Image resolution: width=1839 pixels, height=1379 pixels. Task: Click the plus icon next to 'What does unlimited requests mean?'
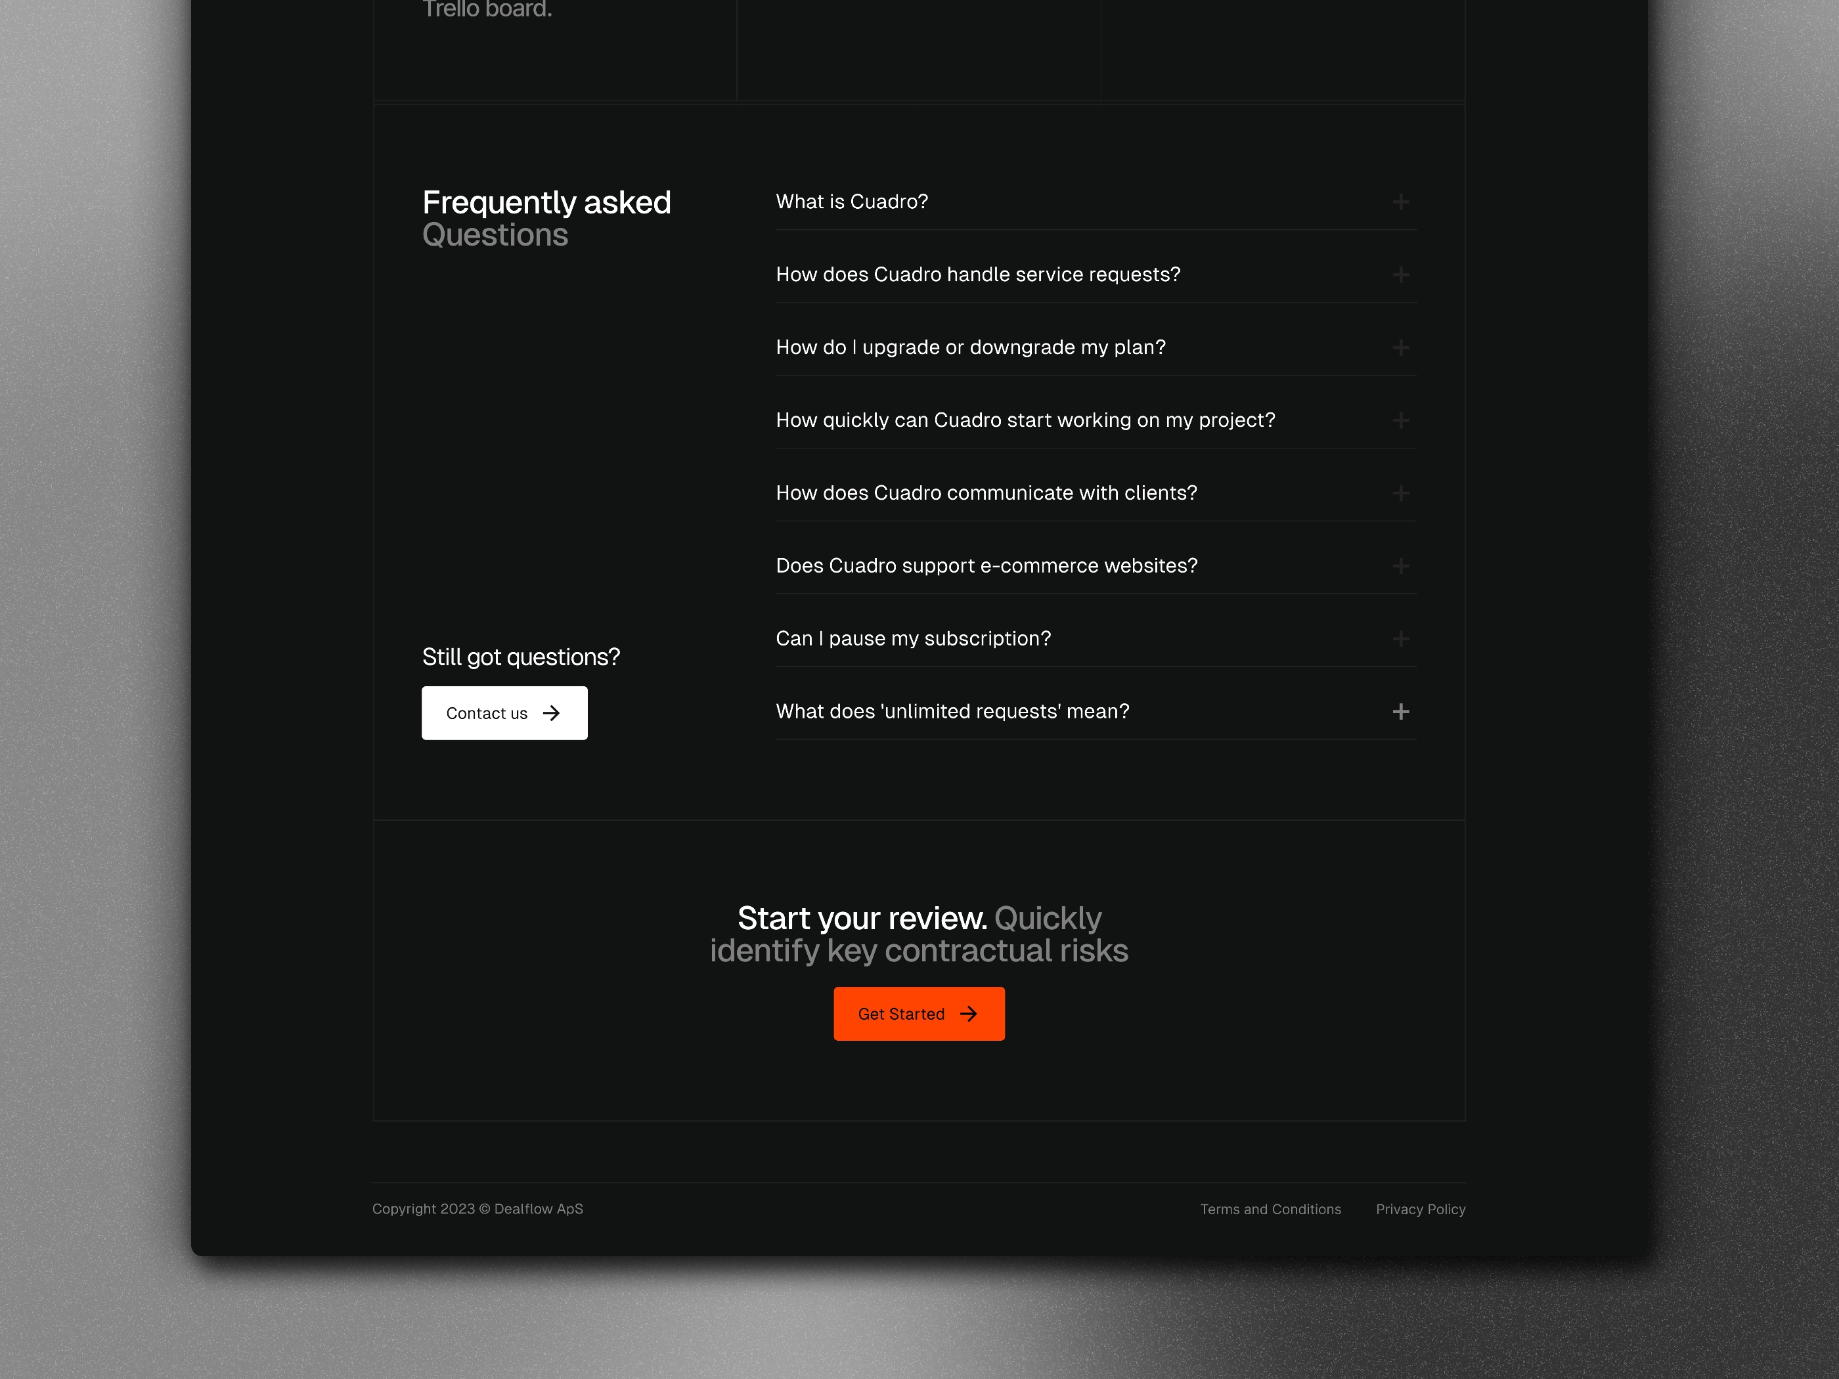coord(1400,711)
